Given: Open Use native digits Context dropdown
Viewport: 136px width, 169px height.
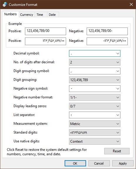Looking at the screenshot, I should (95, 141).
